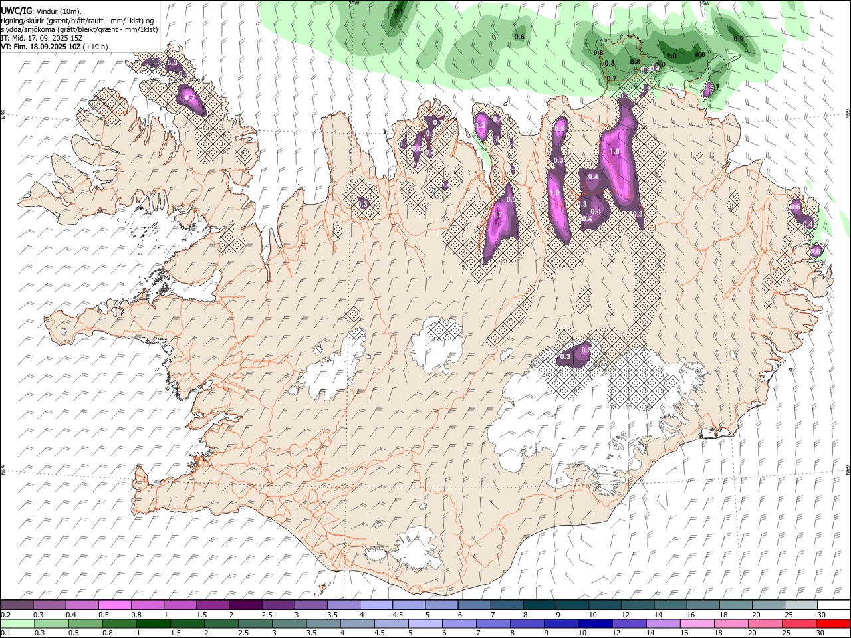Click upper scale white swatch after 30
Screen dimensions: 851x638
(834, 605)
